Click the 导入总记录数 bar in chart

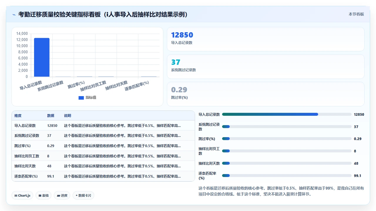(42, 57)
